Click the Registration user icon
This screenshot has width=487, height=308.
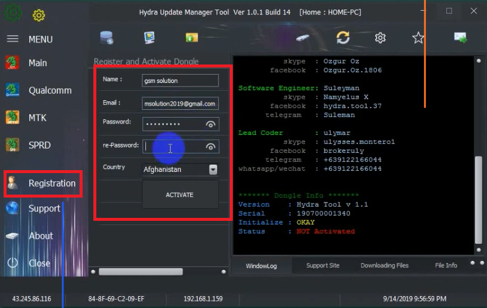(13, 183)
